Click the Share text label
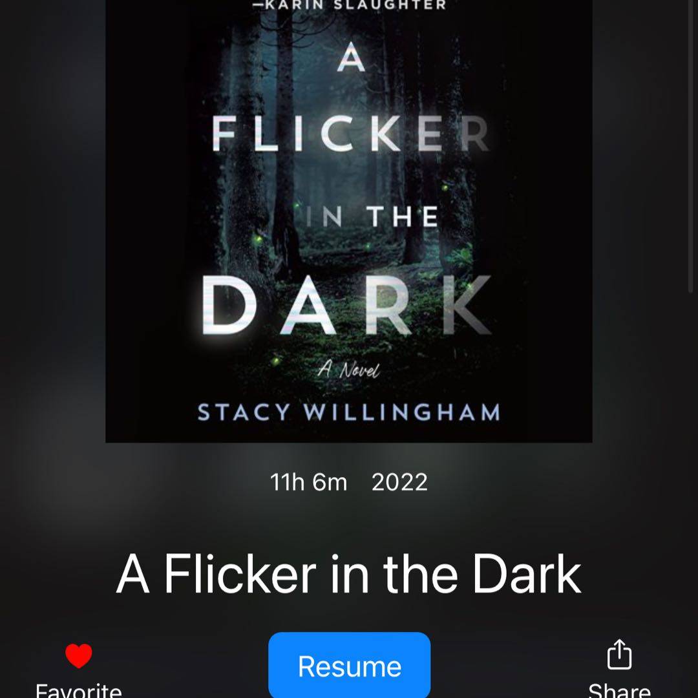Viewport: 698px width, 698px height. [619, 690]
